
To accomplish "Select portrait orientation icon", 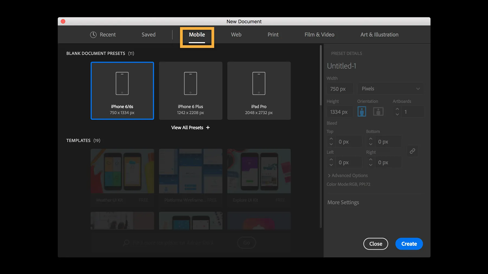I will click(x=362, y=111).
